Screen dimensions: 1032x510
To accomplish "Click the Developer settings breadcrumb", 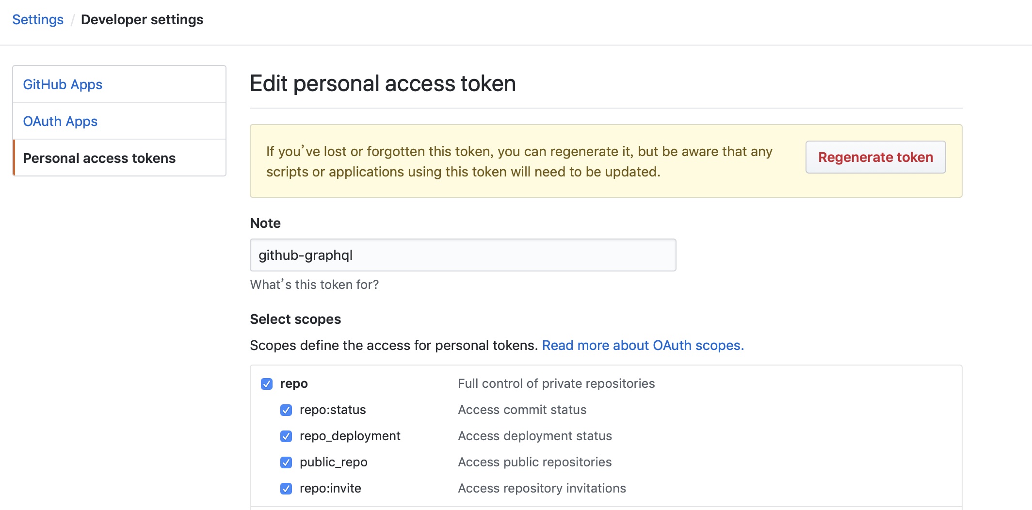I will (x=142, y=19).
